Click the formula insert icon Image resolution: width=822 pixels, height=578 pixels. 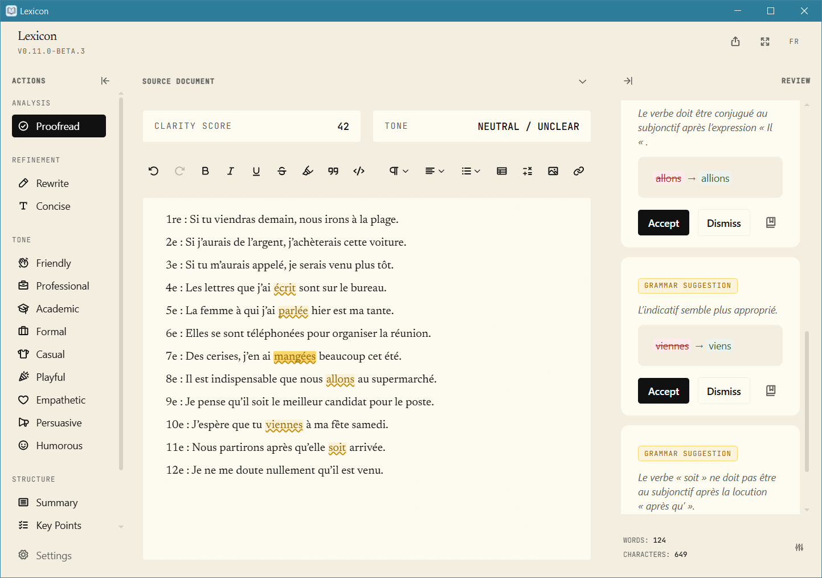point(527,171)
